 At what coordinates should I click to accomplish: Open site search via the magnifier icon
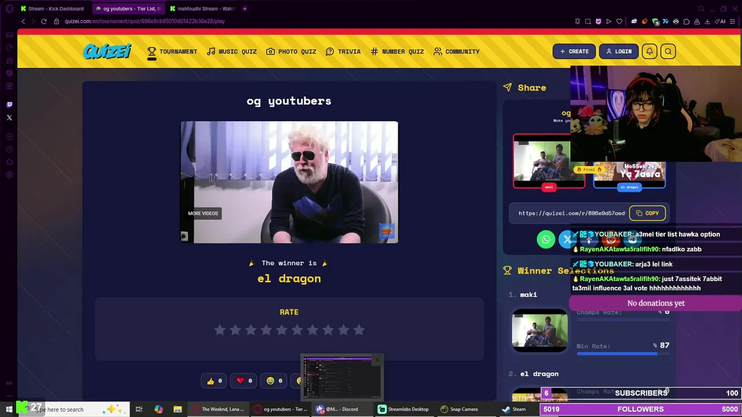point(668,52)
